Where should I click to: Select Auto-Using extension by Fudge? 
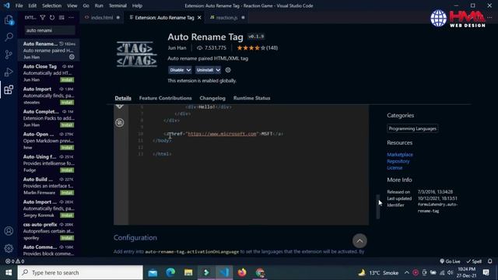[48, 163]
